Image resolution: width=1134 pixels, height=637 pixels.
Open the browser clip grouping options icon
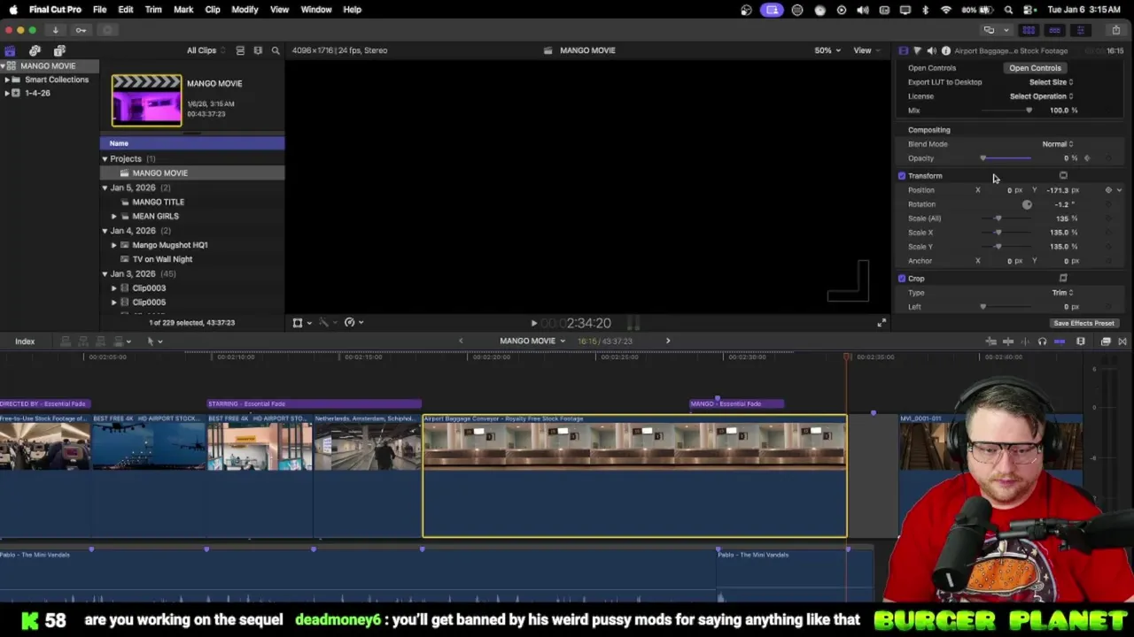pos(258,50)
